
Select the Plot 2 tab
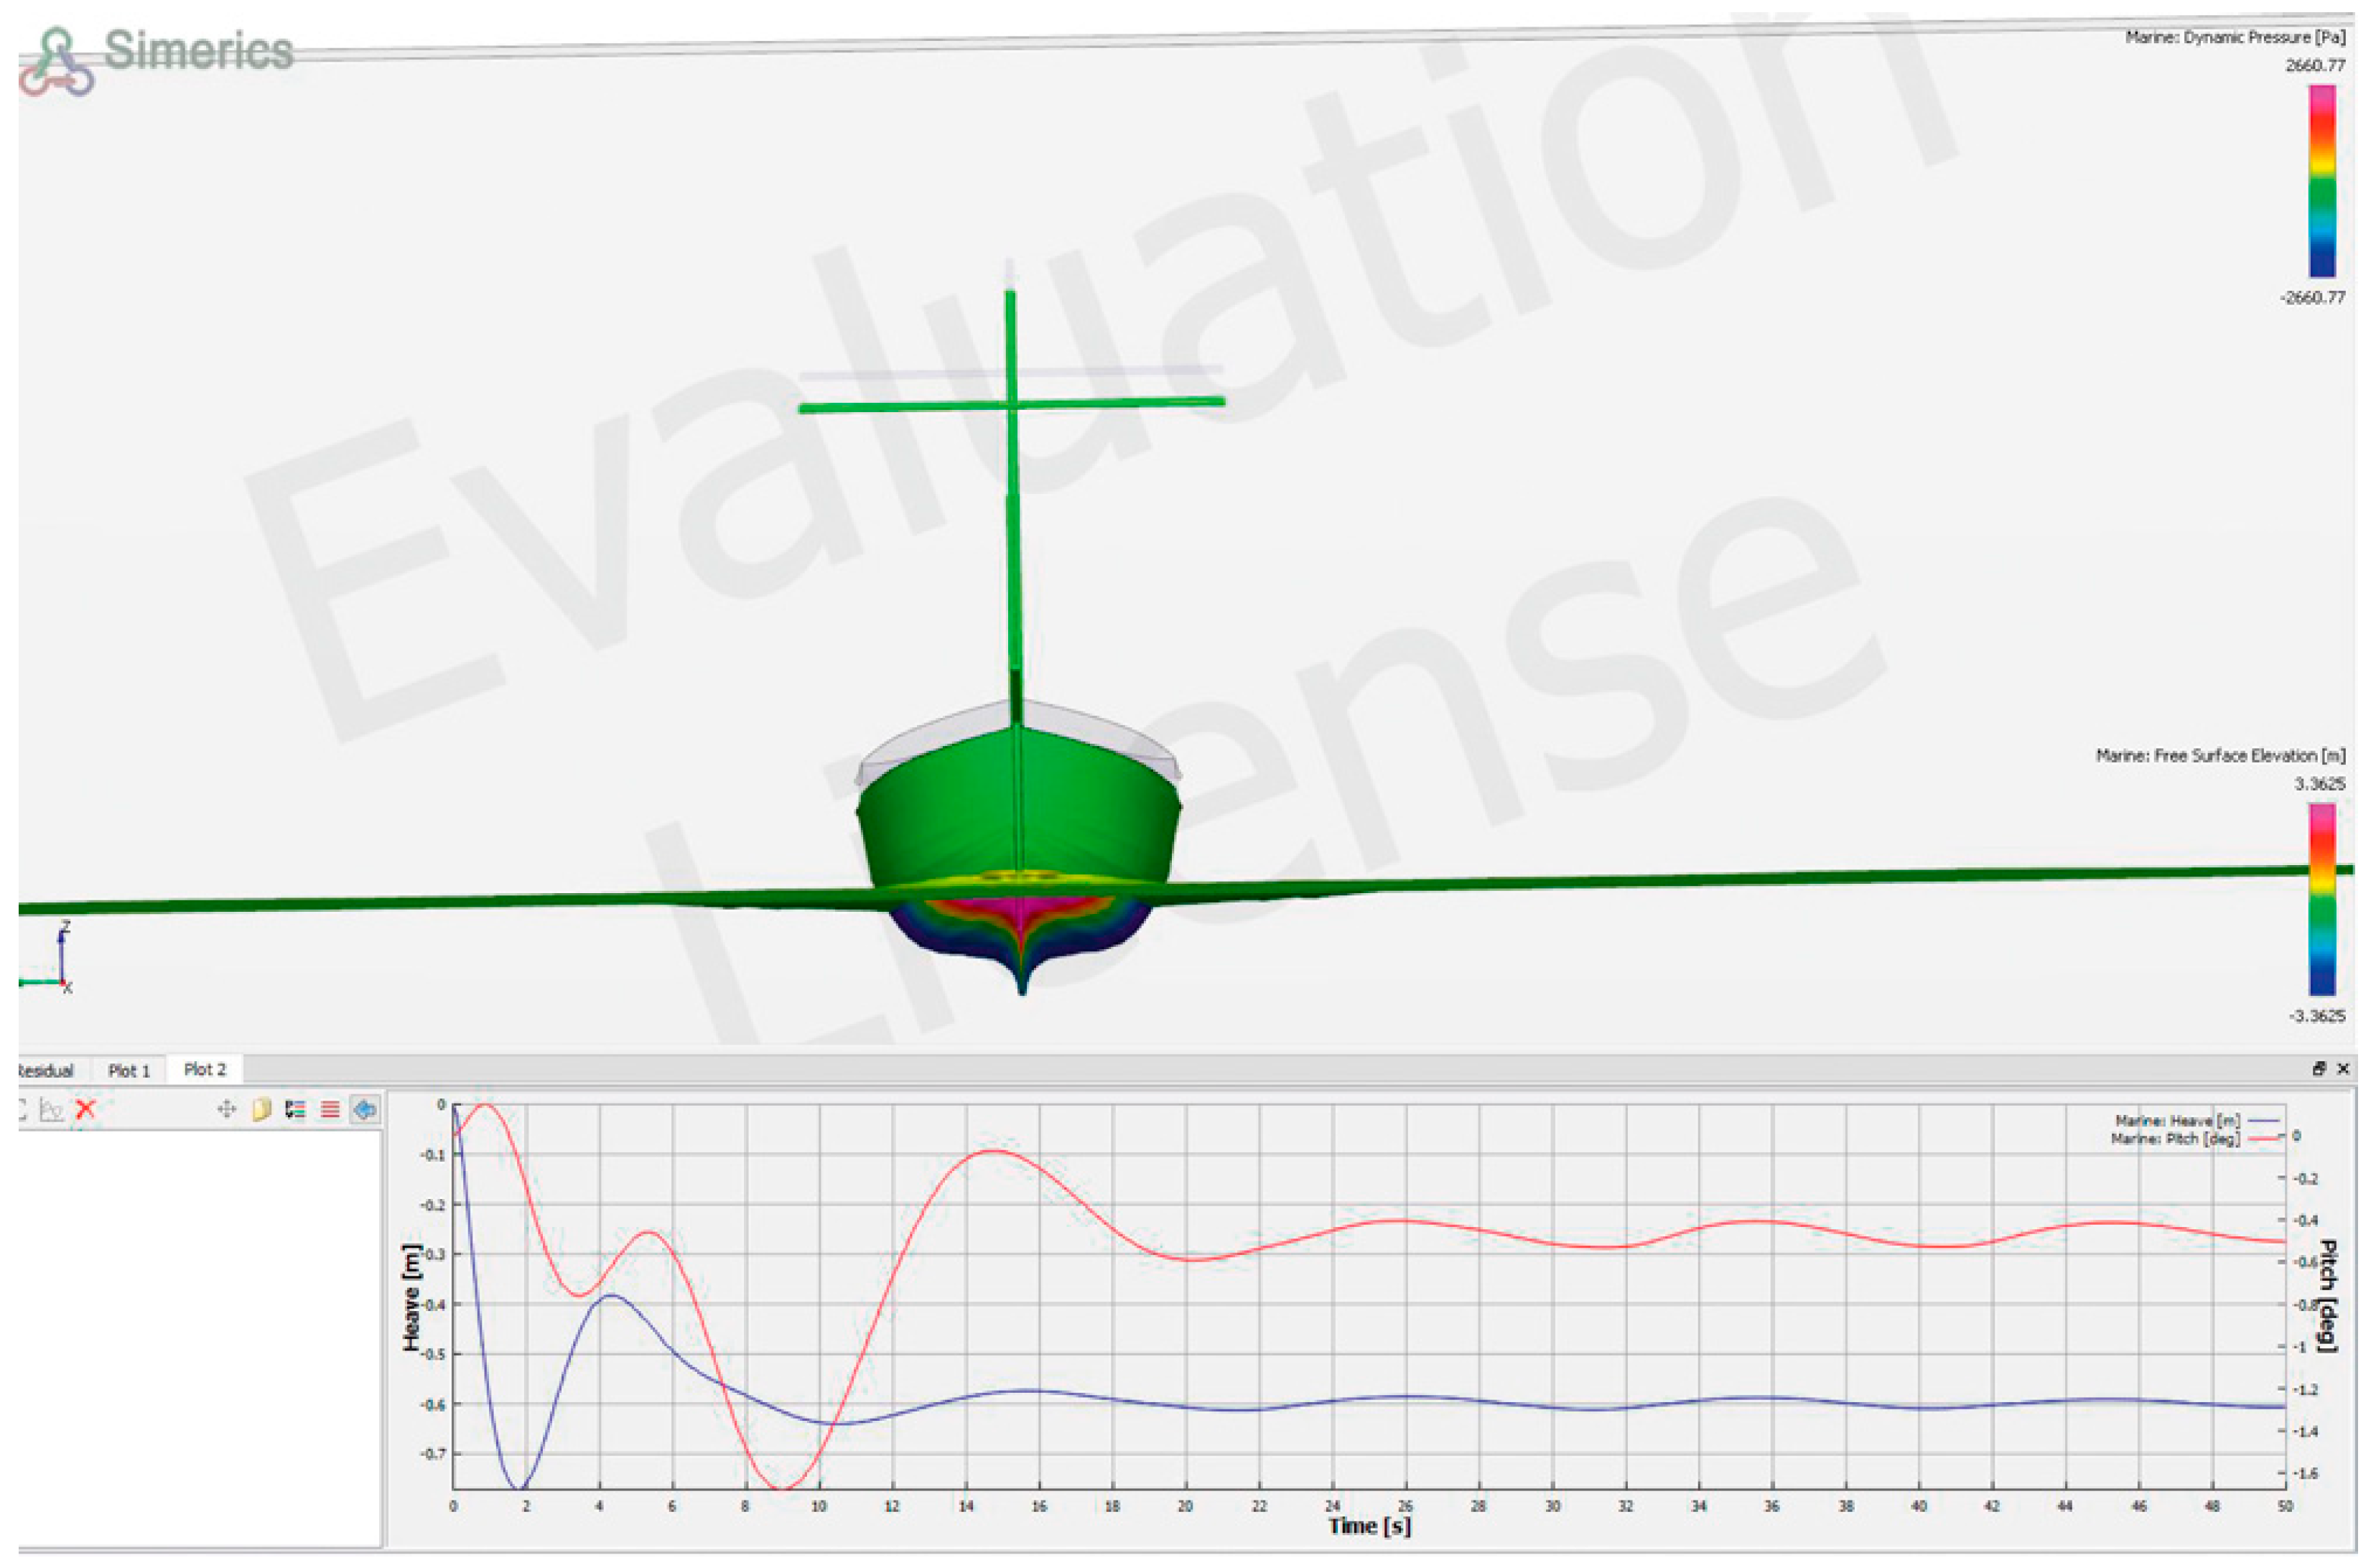pos(205,1070)
